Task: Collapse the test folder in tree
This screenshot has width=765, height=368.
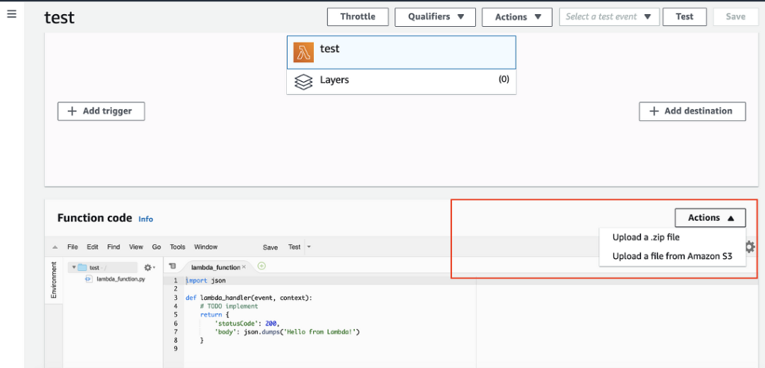Action: click(x=72, y=267)
